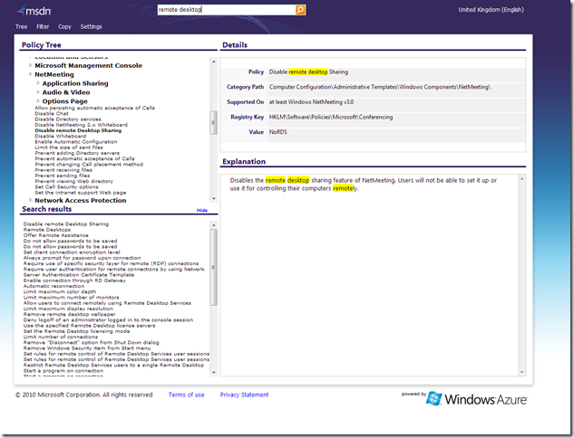Click the Policy Tree scrollbar up arrow
Viewport: 574px width, 438px height.
(x=214, y=62)
